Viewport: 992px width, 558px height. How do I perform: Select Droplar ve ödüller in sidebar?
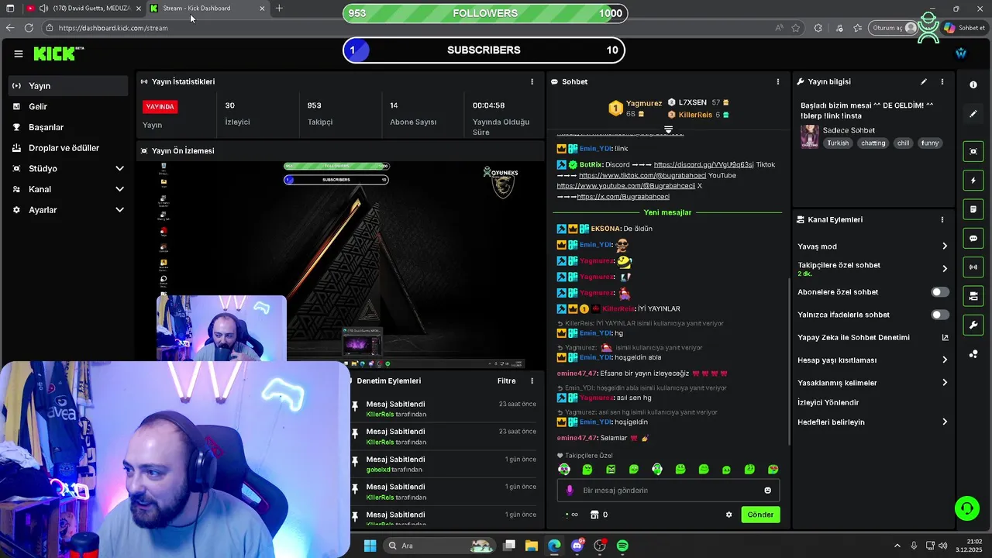(x=68, y=148)
